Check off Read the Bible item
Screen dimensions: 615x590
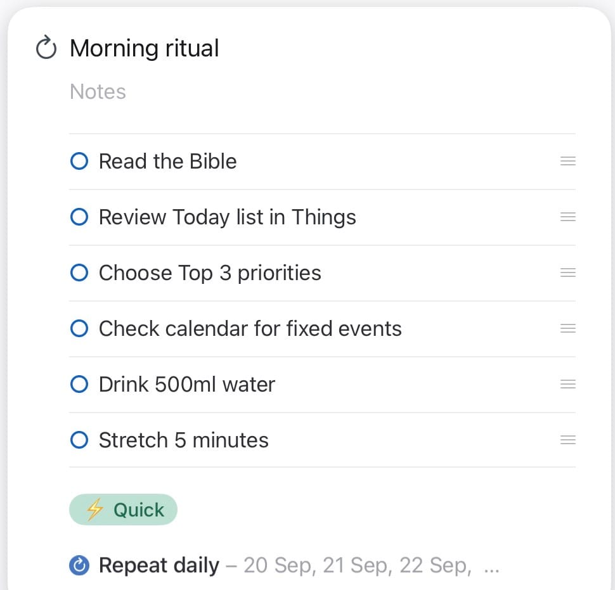coord(79,162)
